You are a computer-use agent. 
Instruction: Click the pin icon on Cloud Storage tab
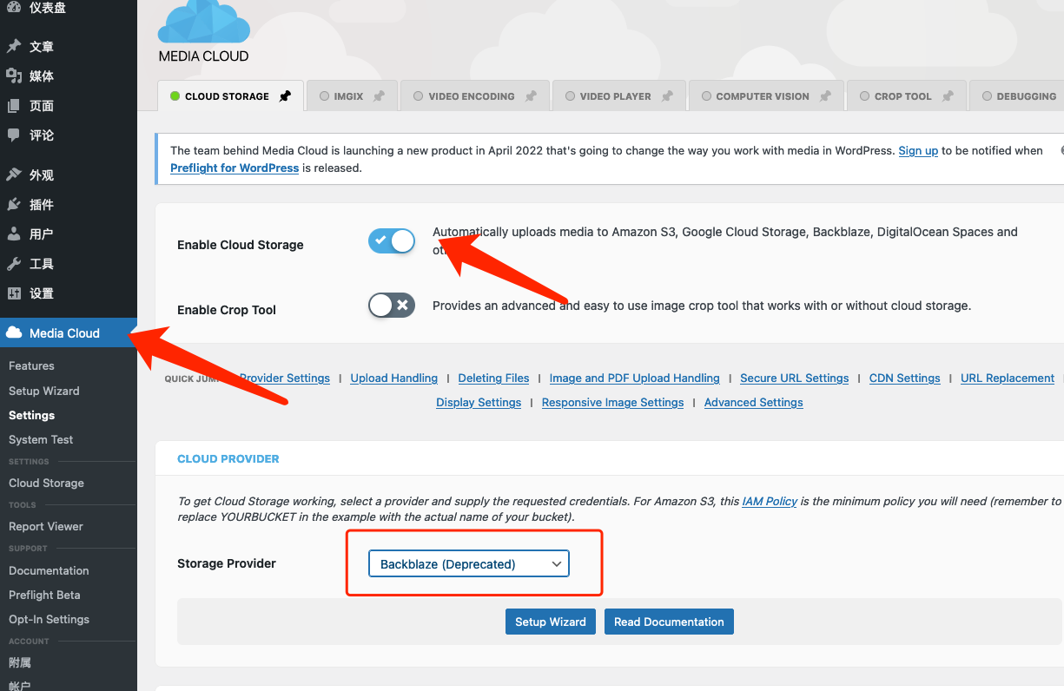point(285,96)
